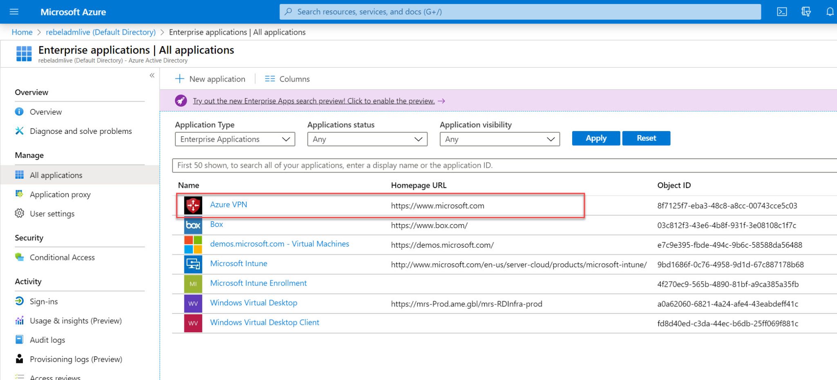
Task: Select the Windows Virtual Desktop app icon
Action: click(193, 303)
